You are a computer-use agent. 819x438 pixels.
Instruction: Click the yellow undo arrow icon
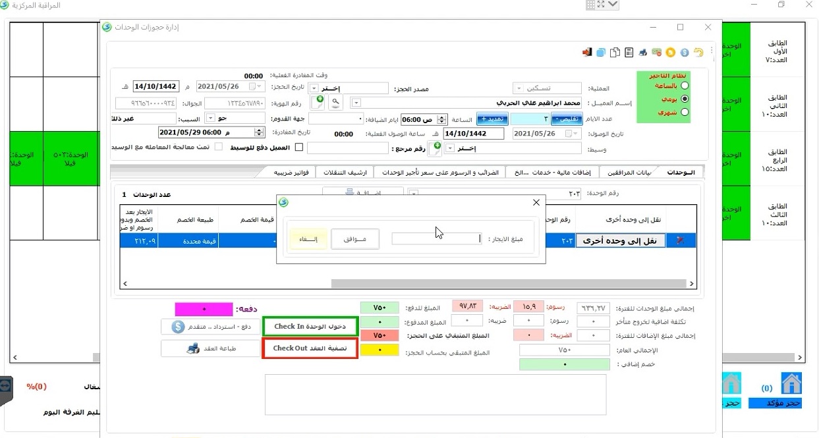point(698,53)
